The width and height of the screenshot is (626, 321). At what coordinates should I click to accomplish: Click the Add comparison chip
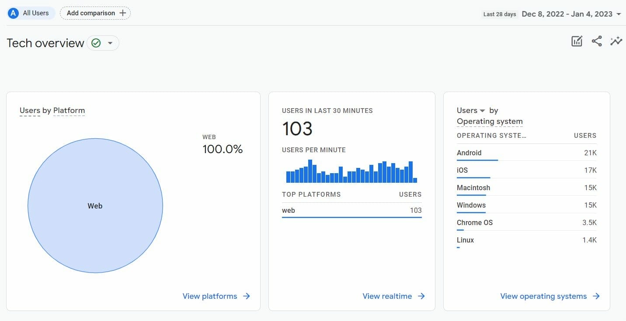click(91, 13)
